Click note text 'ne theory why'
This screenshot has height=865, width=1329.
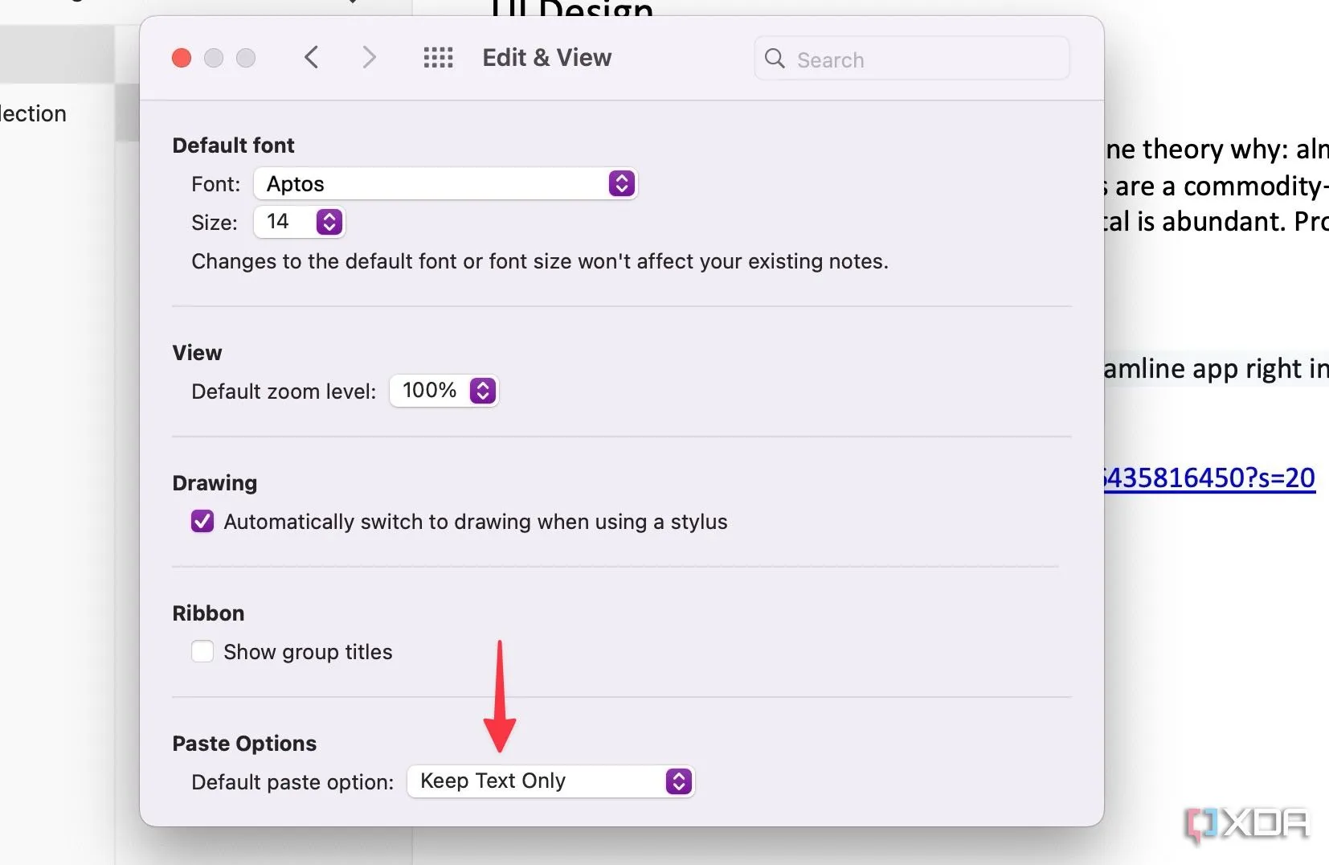[x=1196, y=149]
